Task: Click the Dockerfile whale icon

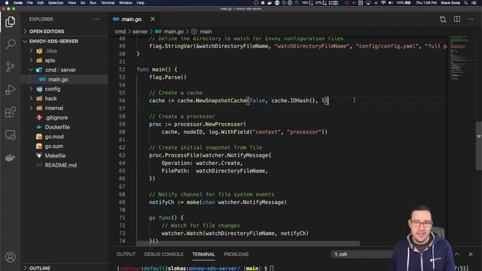Action: point(39,127)
